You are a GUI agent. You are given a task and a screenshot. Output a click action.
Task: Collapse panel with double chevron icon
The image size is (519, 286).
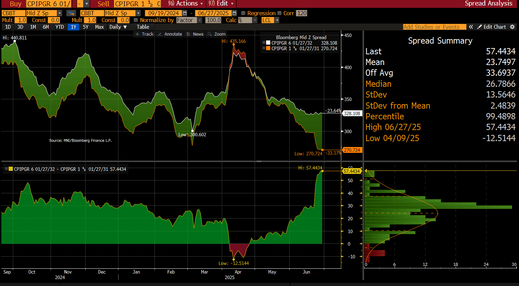[471, 27]
